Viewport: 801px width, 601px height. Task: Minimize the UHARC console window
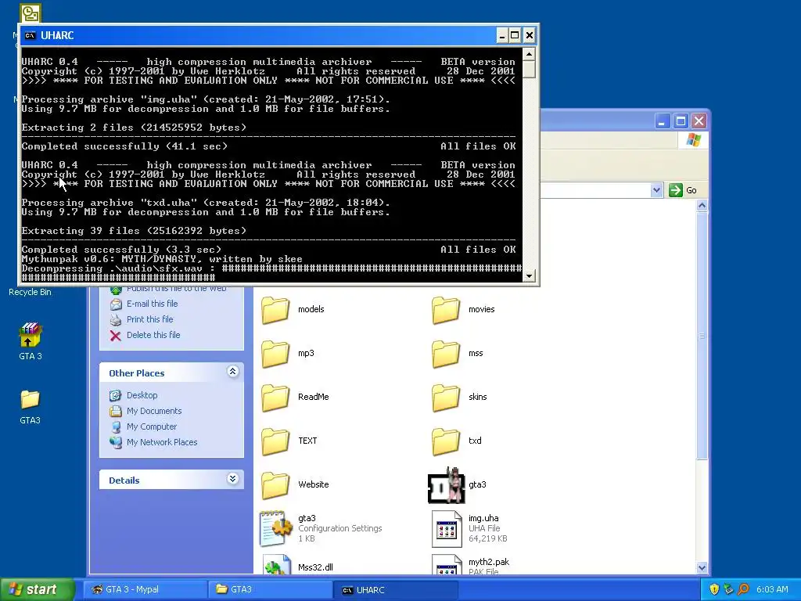click(502, 35)
